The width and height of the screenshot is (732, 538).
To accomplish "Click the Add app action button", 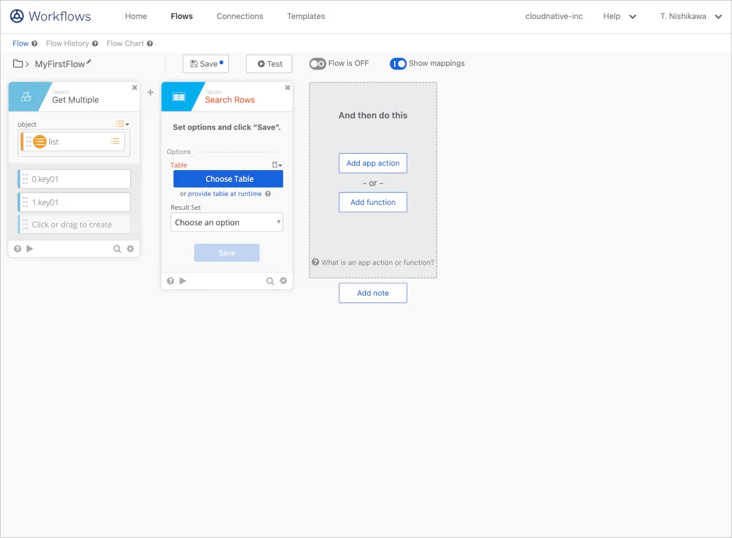I will (x=373, y=163).
